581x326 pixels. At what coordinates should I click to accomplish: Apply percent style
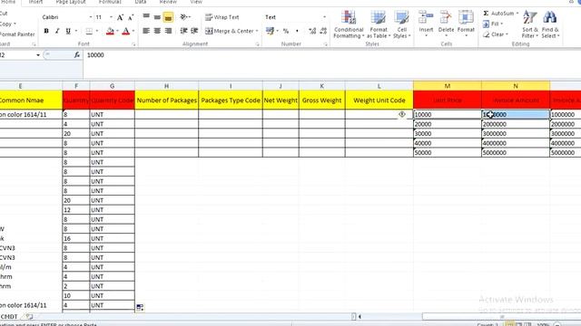tap(286, 31)
